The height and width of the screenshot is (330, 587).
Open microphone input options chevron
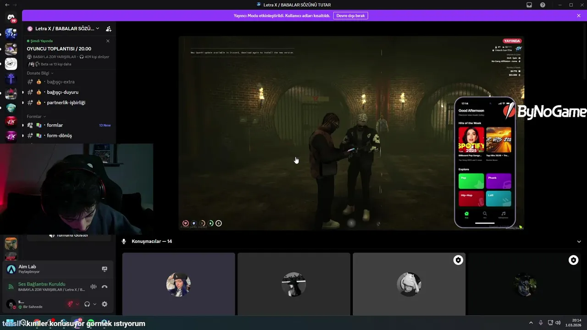tap(77, 304)
